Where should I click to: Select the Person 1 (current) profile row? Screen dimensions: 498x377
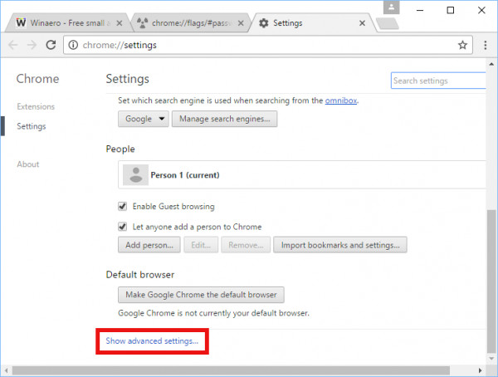click(x=302, y=175)
